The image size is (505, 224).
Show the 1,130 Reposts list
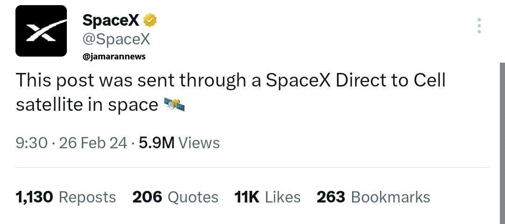pyautogui.click(x=65, y=197)
